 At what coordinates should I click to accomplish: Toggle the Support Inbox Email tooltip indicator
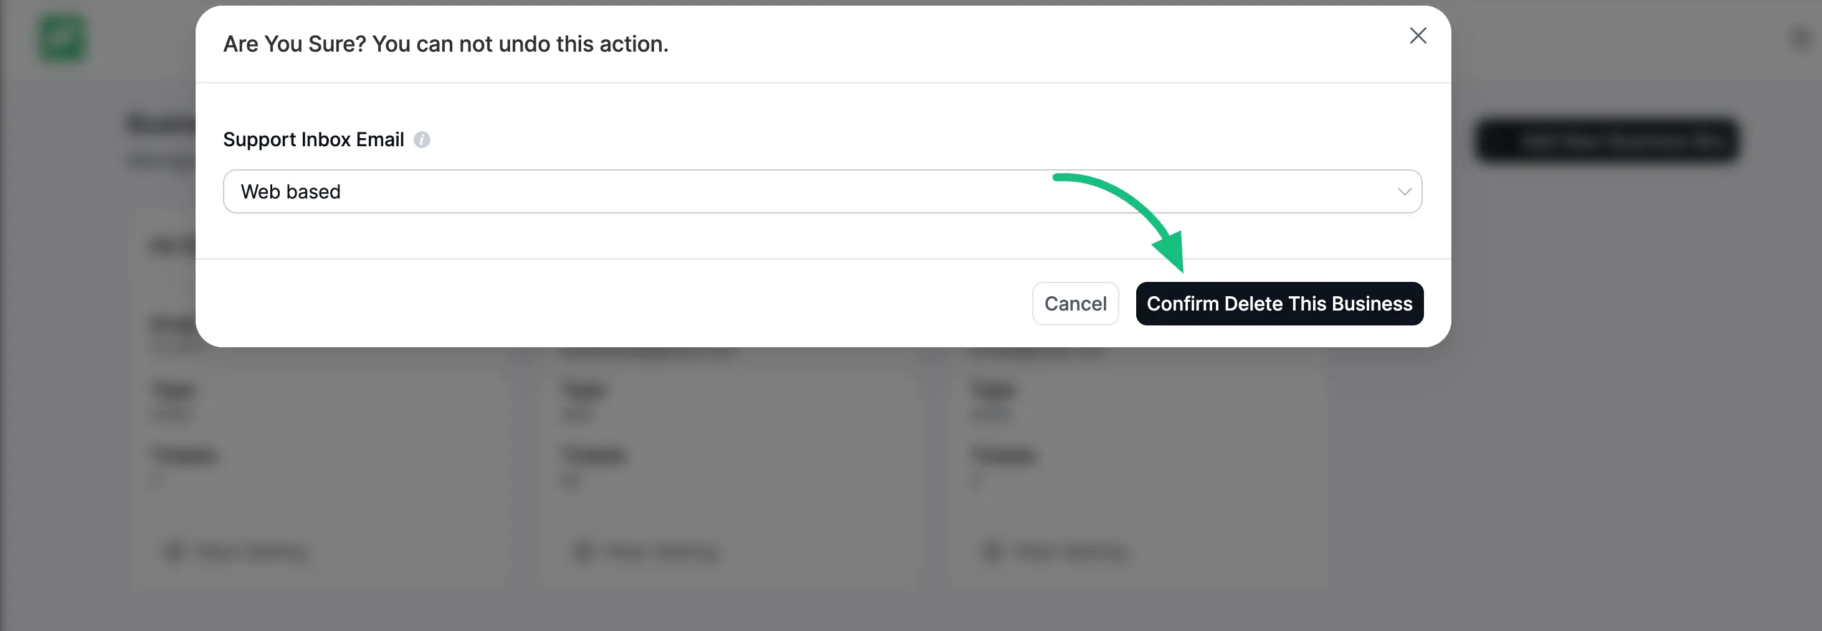click(422, 139)
